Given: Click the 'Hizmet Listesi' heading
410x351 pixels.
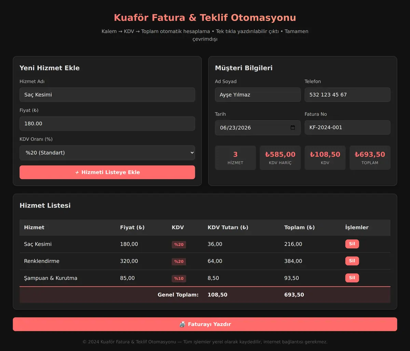Looking at the screenshot, I should (45, 205).
